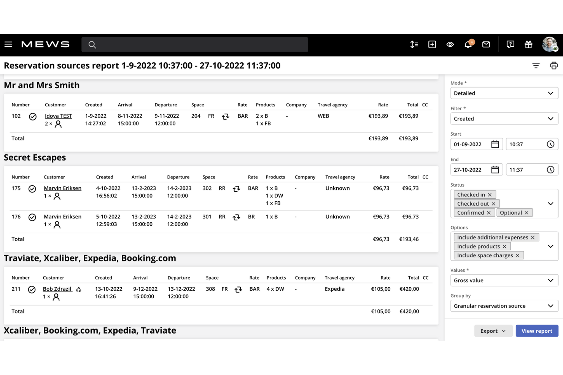563x375 pixels.
Task: Open the Mode dropdown showing Detailed
Action: point(504,93)
